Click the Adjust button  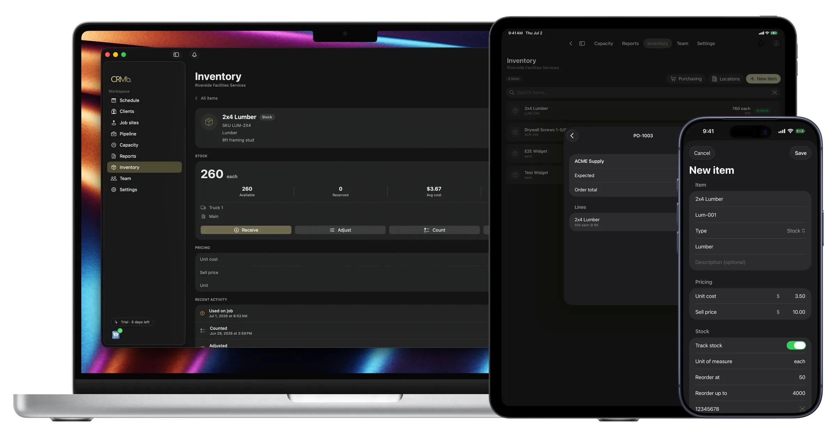(x=340, y=230)
